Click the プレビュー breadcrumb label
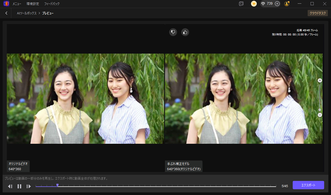The height and width of the screenshot is (195, 331). point(48,13)
